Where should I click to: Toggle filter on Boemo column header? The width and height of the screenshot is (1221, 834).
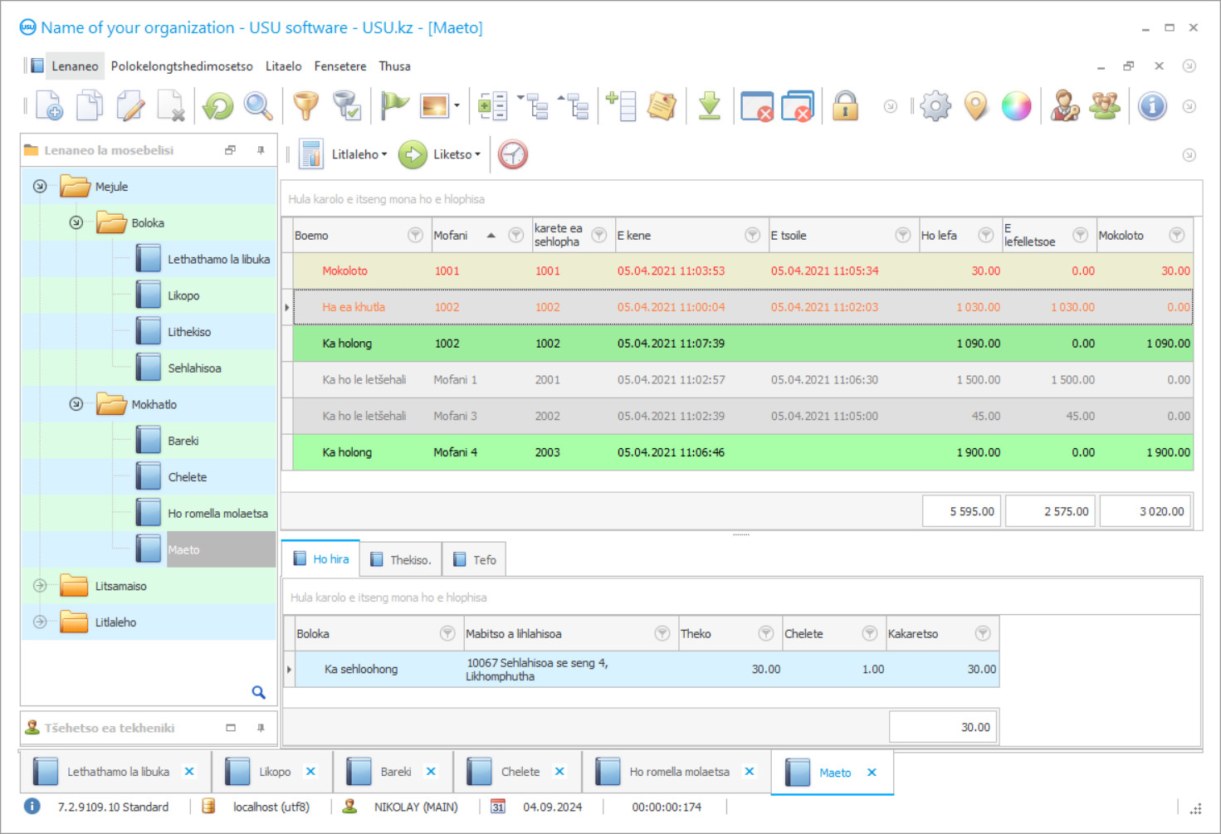[x=415, y=236]
